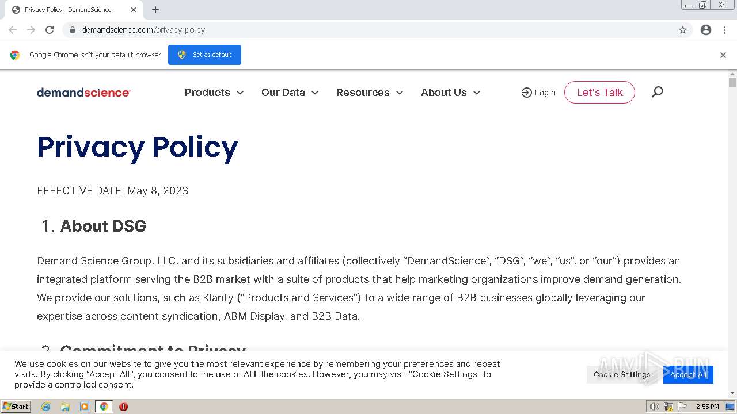Minimize the Chrome window
Viewport: 737px width, 414px height.
(689, 5)
